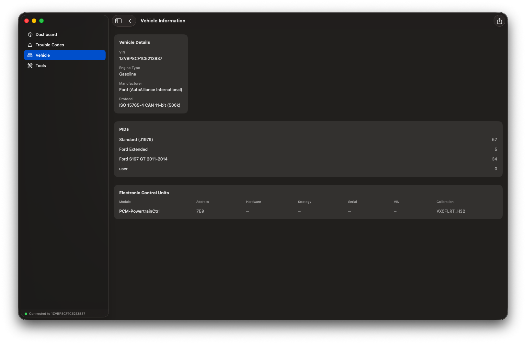Open the Dashboard sidebar item
The image size is (526, 344).
click(65, 34)
